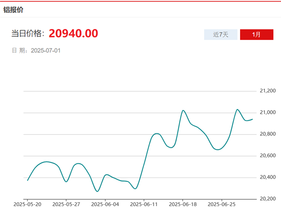
Task: Click the 铝报价 panel title
Action: pyautogui.click(x=14, y=10)
